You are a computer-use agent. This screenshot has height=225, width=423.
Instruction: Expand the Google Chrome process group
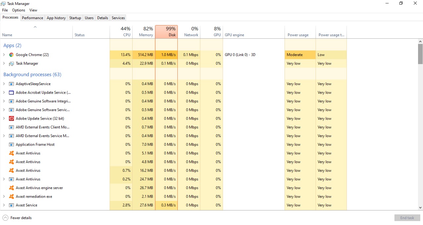pos(4,55)
